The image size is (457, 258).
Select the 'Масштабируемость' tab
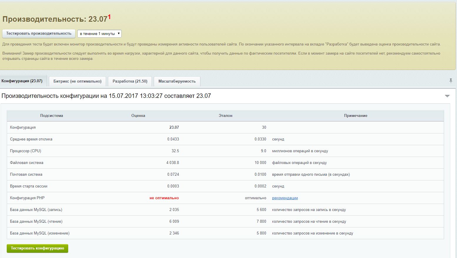click(x=177, y=81)
